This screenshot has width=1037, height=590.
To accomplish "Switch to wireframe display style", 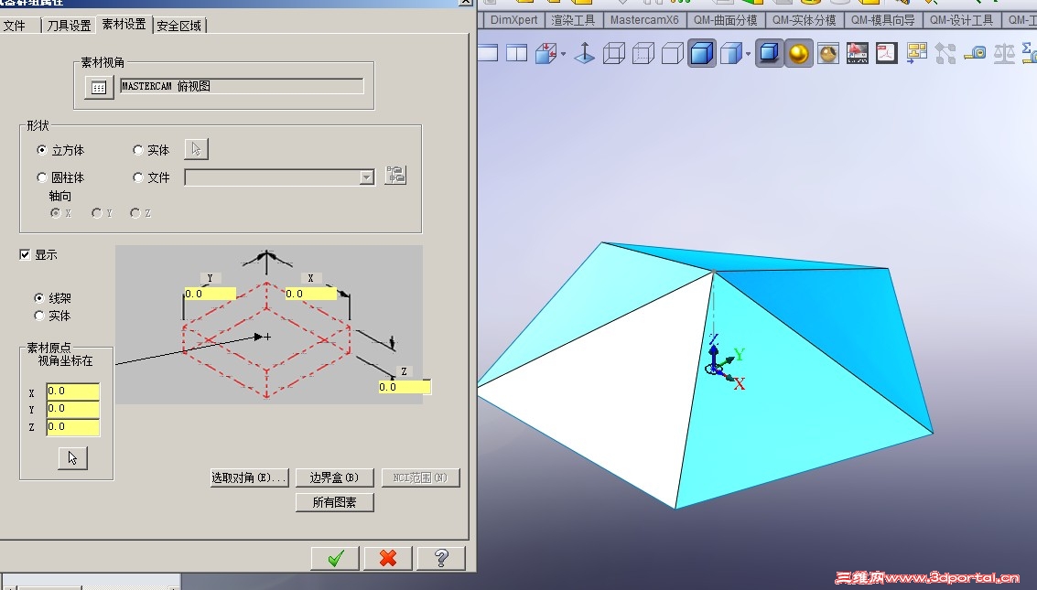I will 614,53.
